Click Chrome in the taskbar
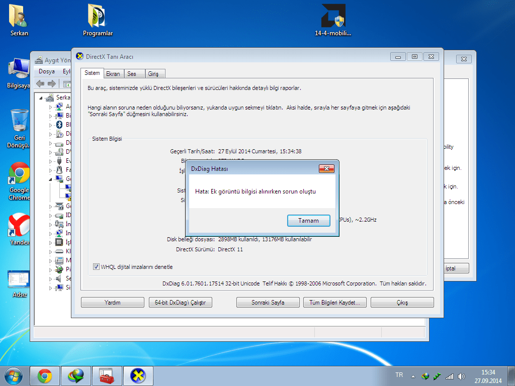515x386 pixels. click(x=45, y=376)
